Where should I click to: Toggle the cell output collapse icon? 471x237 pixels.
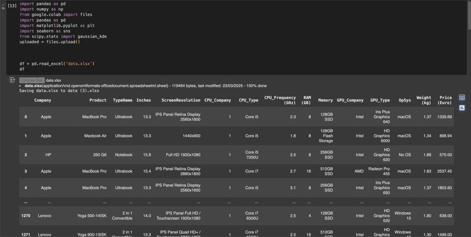pos(12,80)
